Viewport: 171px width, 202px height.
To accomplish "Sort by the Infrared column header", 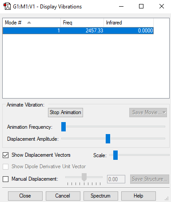I will click(128, 23).
